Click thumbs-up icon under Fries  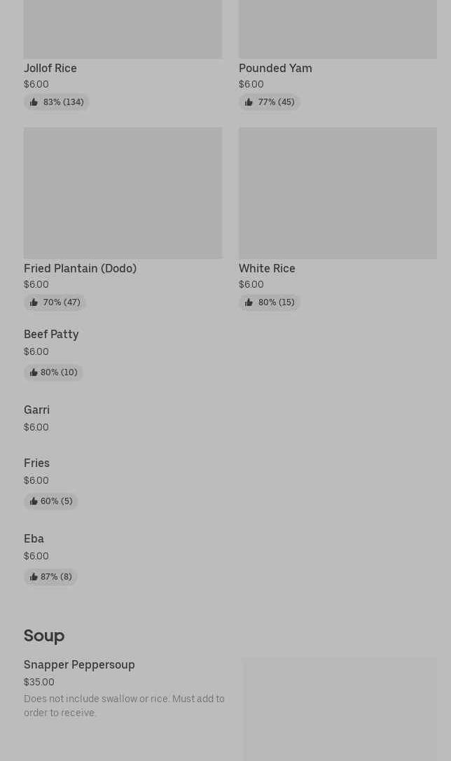click(x=34, y=502)
